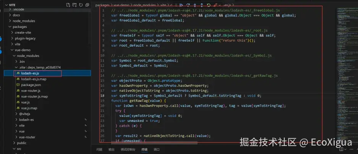Click the packages breadcrumb segment

click(x=102, y=5)
